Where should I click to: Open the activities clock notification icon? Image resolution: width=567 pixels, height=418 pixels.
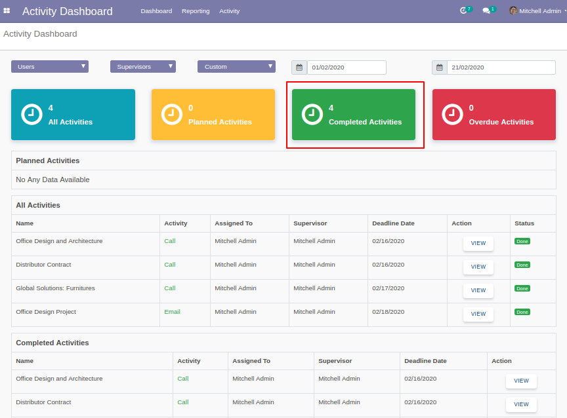[463, 11]
